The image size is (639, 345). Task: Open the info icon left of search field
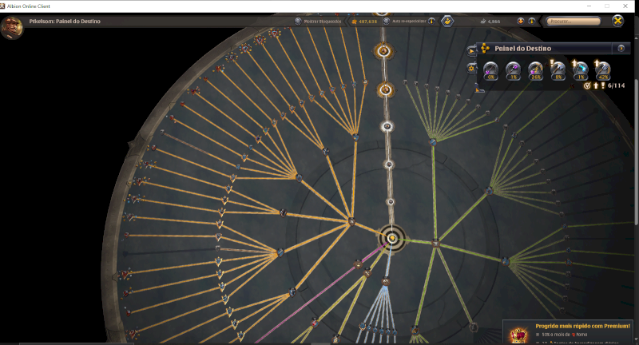coord(532,22)
